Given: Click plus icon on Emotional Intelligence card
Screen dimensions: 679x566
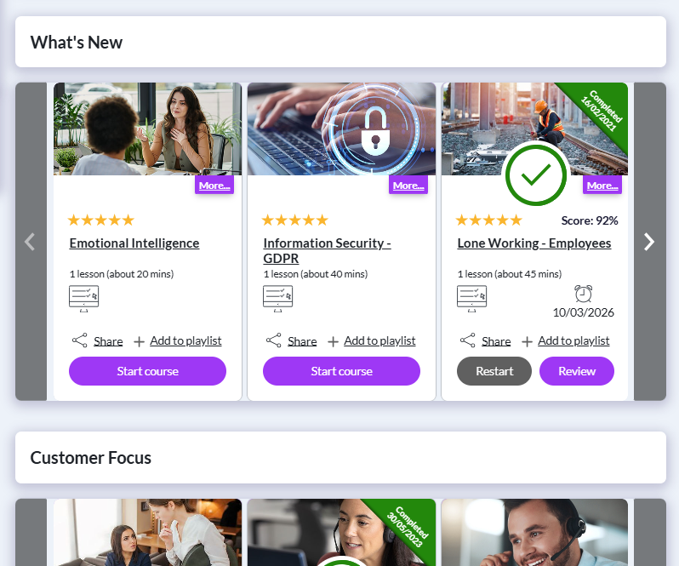Looking at the screenshot, I should coord(140,341).
